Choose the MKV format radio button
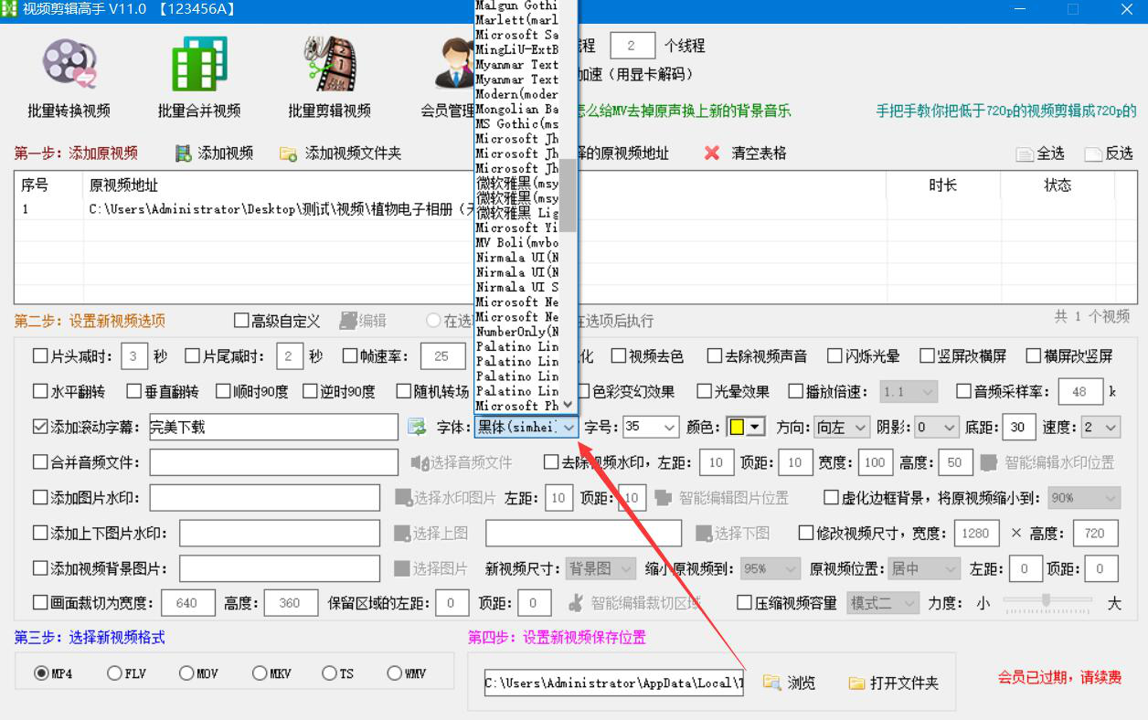This screenshot has width=1148, height=720. click(260, 673)
